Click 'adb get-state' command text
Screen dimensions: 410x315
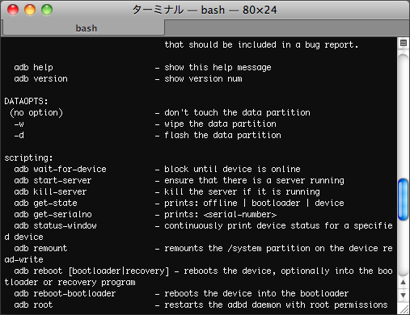pyautogui.click(x=45, y=203)
